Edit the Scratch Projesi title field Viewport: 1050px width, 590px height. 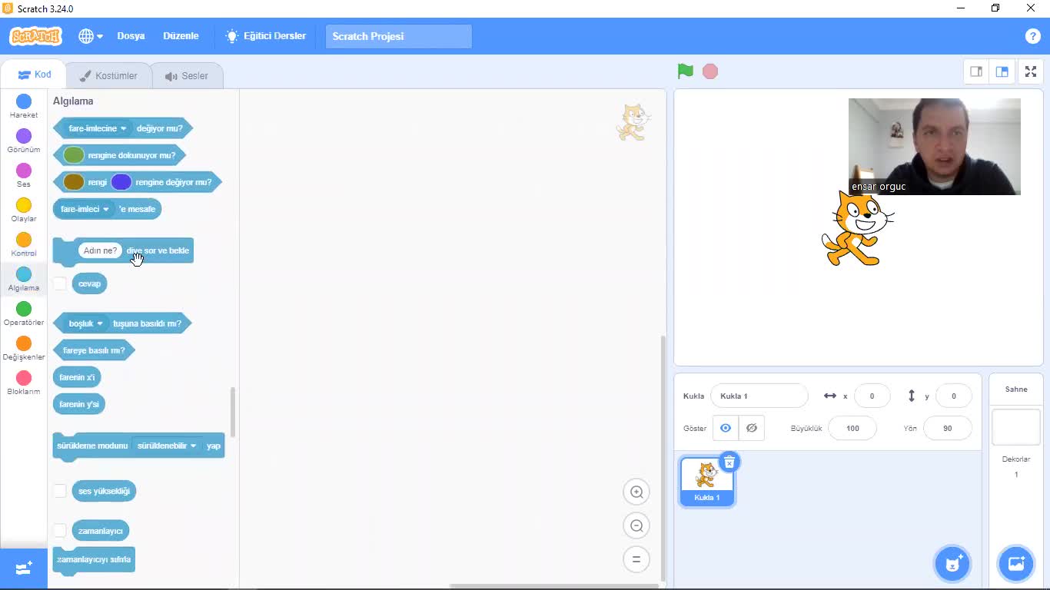tap(398, 36)
